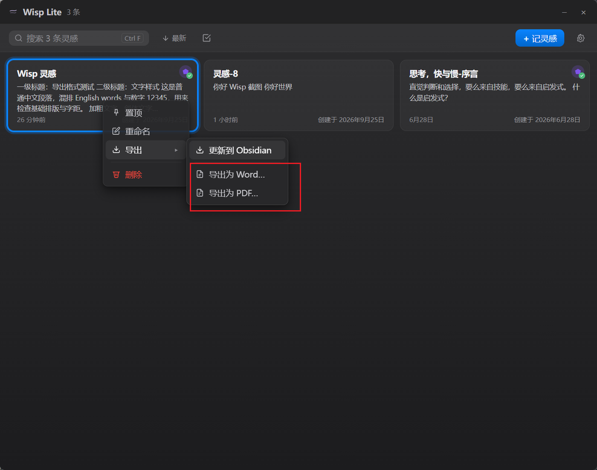Click the 你好 Wisp 截图 你好世界 preview text
The image size is (597, 470).
pyautogui.click(x=253, y=87)
